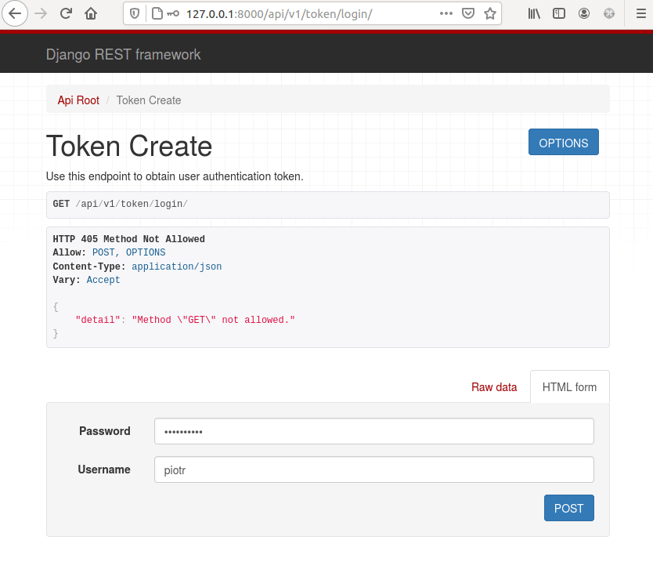Switch to the Raw data view
Image resolution: width=653 pixels, height=562 pixels.
click(x=493, y=386)
